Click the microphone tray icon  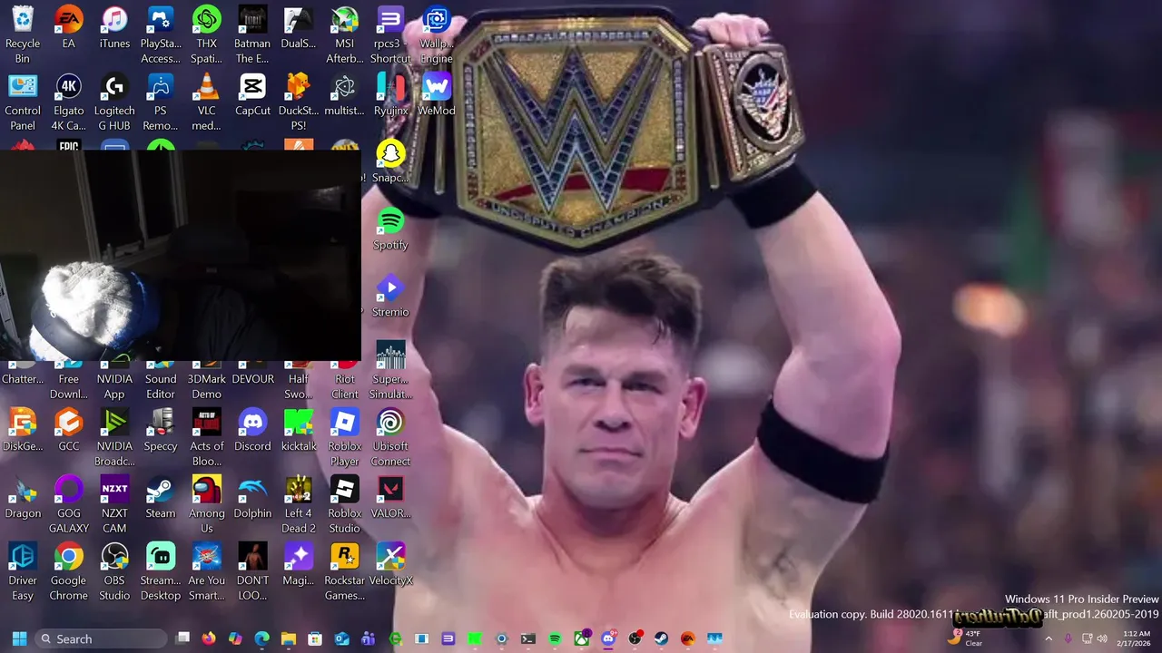pos(1068,638)
